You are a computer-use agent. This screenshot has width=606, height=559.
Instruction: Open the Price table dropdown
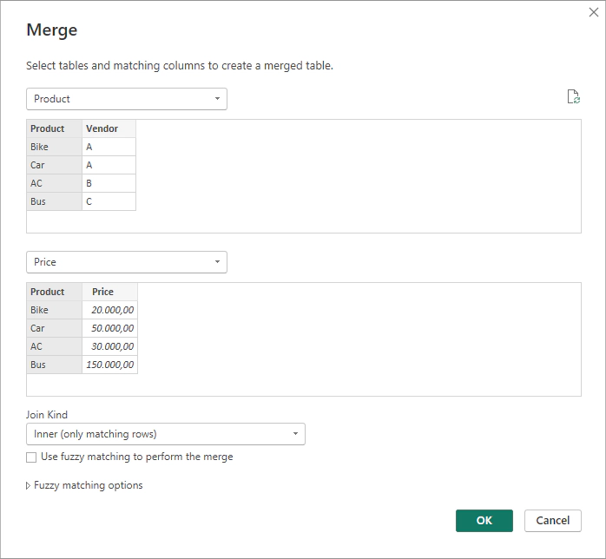pyautogui.click(x=127, y=262)
